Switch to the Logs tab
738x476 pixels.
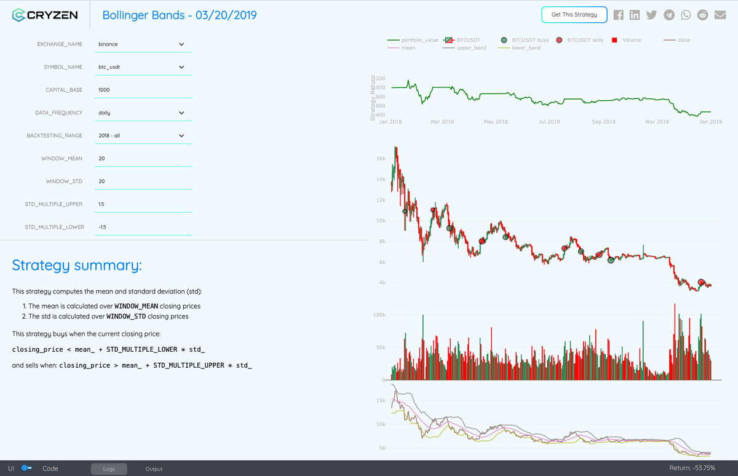point(108,469)
